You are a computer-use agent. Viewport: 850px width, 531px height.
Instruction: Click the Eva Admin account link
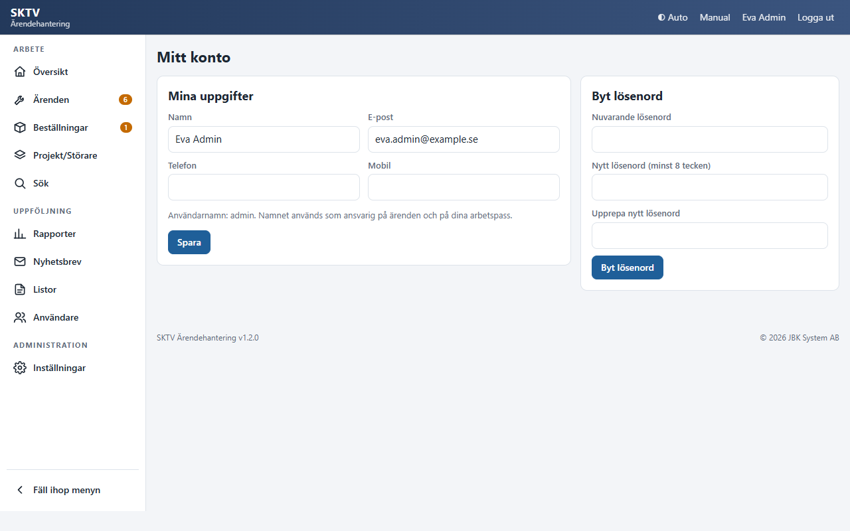(764, 17)
